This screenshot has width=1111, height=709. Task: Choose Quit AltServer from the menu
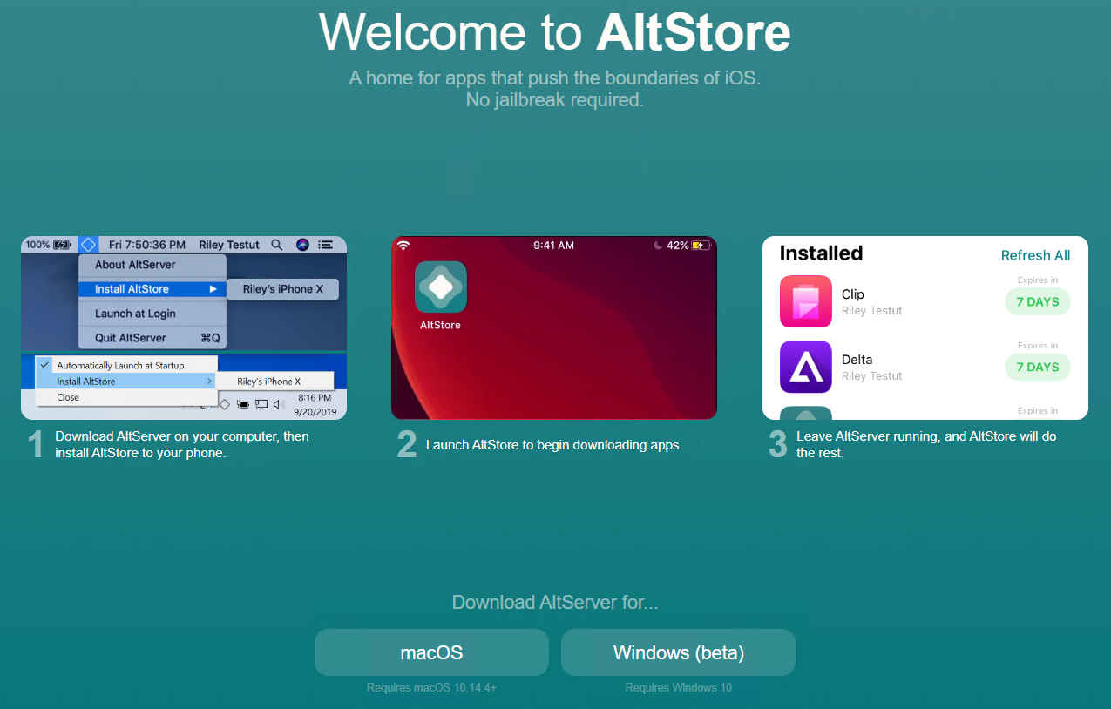click(x=152, y=338)
